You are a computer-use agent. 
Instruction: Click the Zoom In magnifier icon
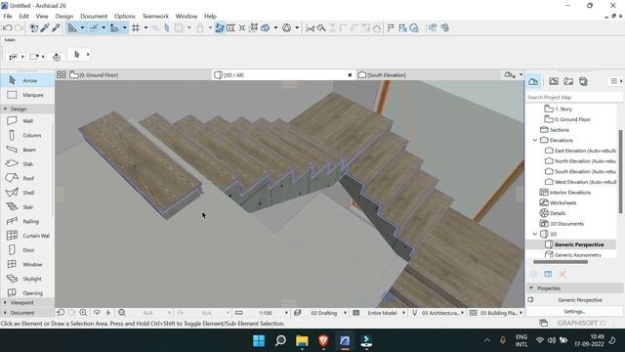pyautogui.click(x=83, y=313)
